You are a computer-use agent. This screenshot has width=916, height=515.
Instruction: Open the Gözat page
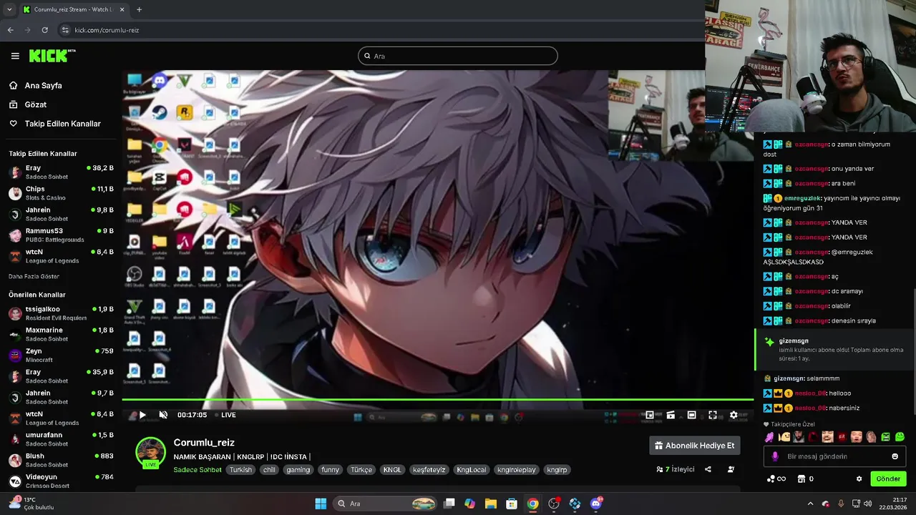pyautogui.click(x=35, y=104)
